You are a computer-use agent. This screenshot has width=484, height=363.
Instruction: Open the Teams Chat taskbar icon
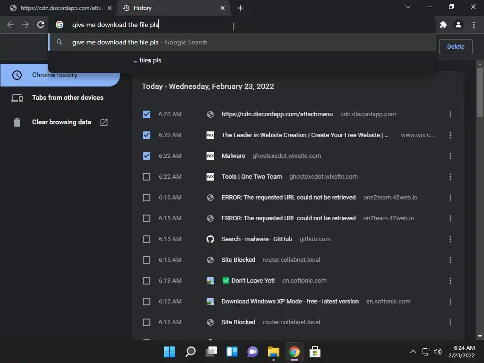(252, 352)
